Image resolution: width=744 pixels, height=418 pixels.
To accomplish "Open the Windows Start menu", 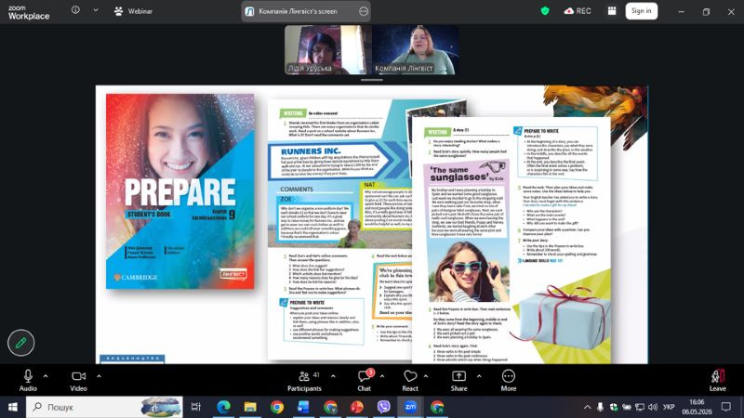I will tap(13, 407).
